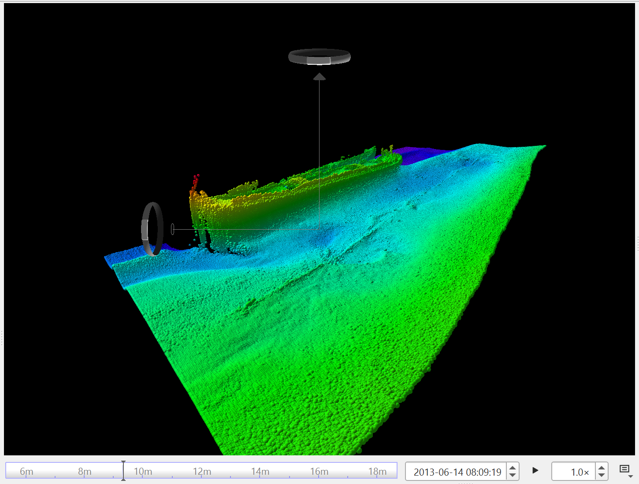Decrement the date-time with the down arrow
Viewport: 639px width, 484px height.
pos(513,475)
